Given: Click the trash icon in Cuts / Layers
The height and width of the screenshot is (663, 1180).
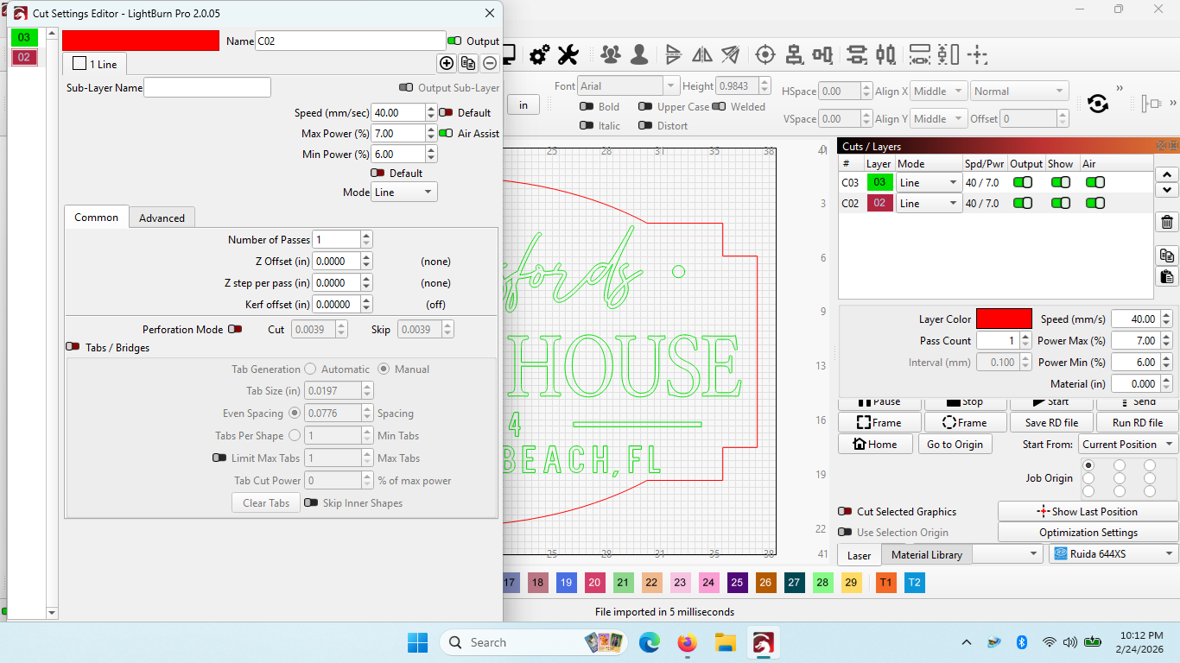Looking at the screenshot, I should 1166,223.
